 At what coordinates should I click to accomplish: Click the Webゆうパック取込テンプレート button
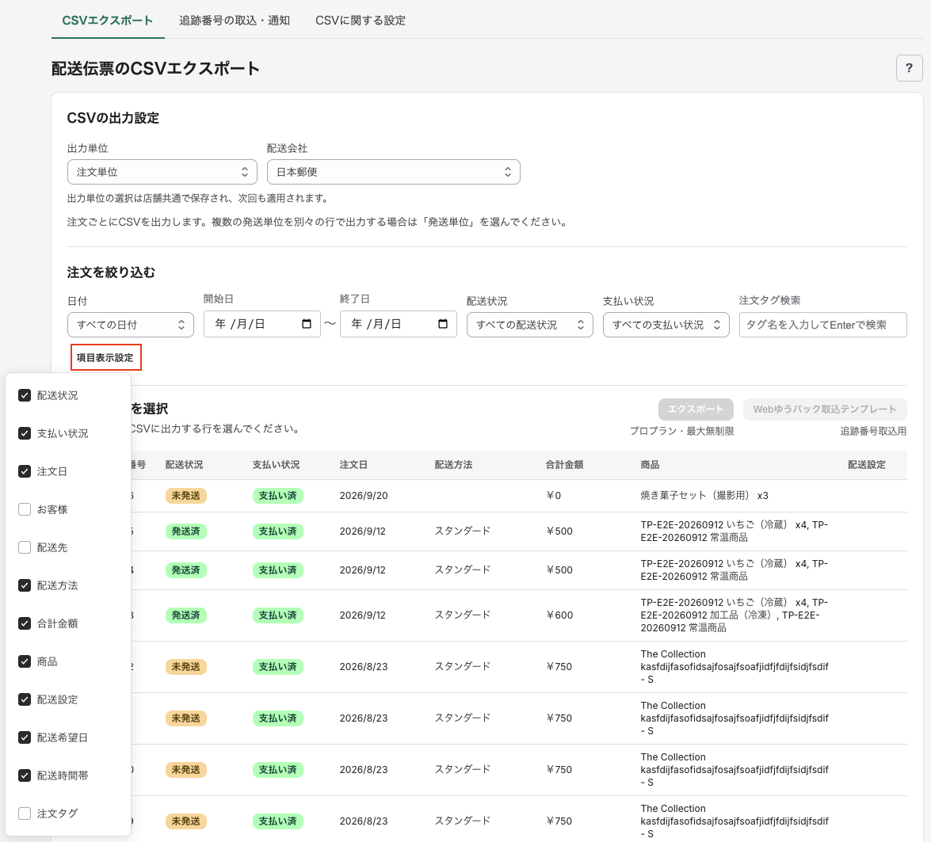pyautogui.click(x=825, y=410)
